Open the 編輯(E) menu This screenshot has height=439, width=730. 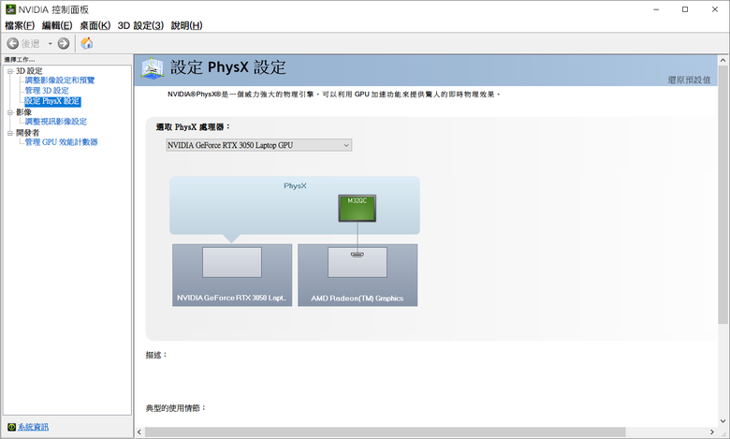point(57,25)
